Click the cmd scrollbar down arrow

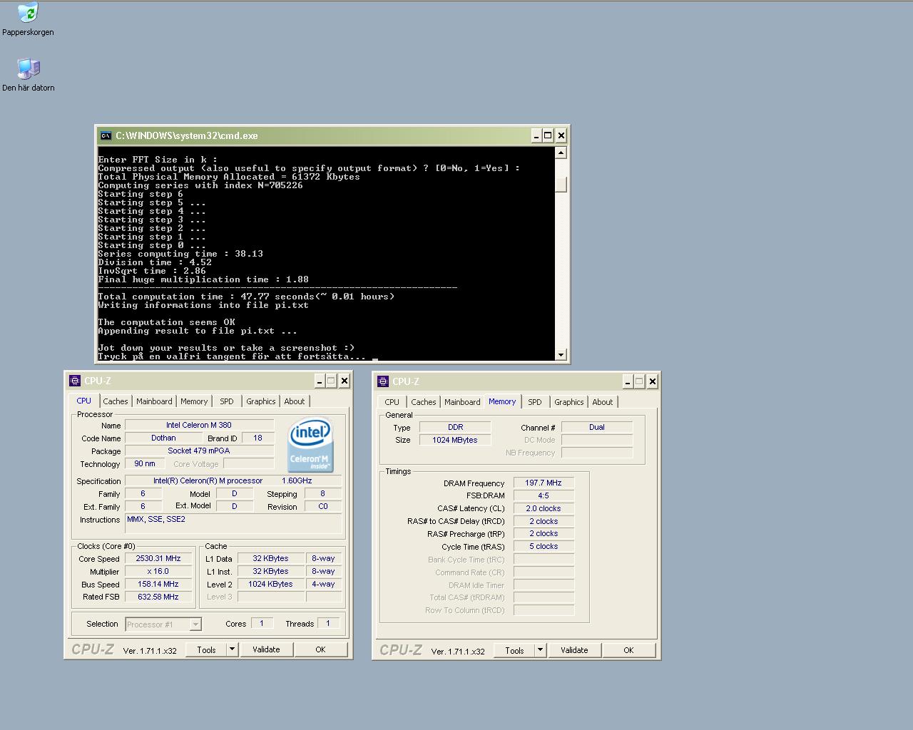tap(561, 355)
